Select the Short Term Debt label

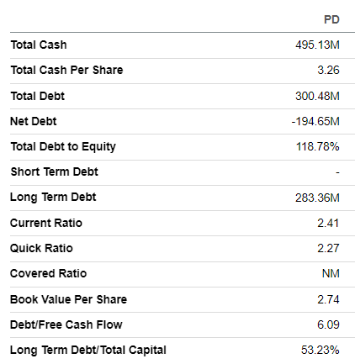coord(55,171)
